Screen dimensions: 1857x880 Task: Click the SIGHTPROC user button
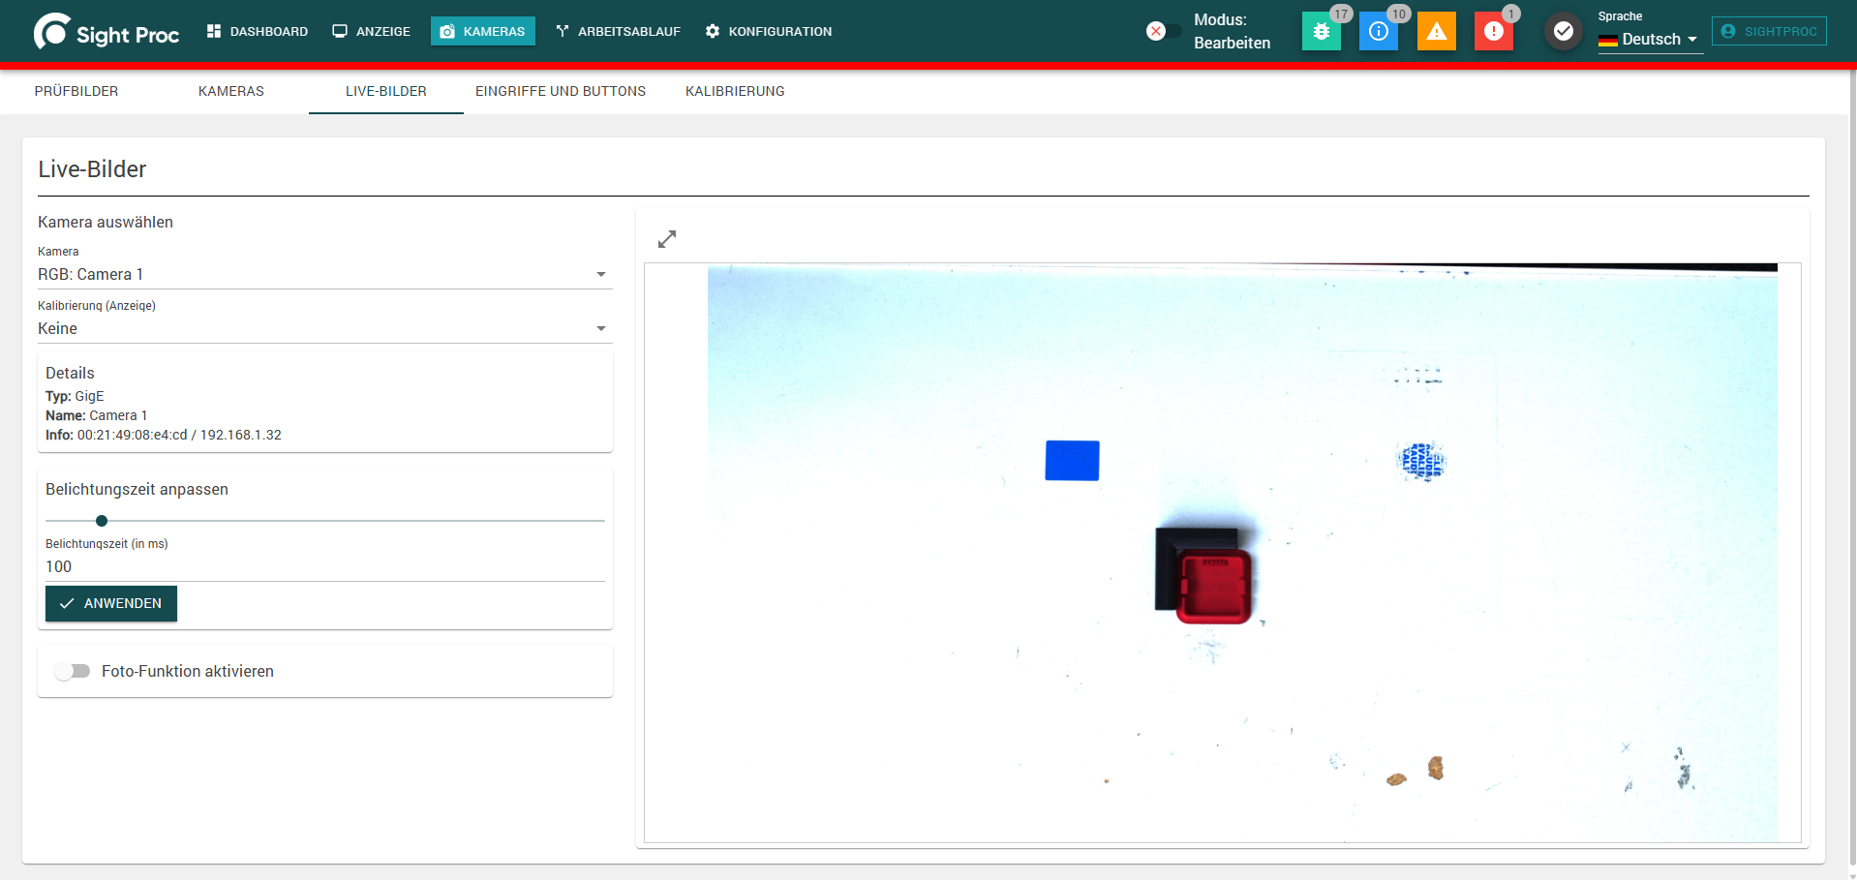[1769, 31]
